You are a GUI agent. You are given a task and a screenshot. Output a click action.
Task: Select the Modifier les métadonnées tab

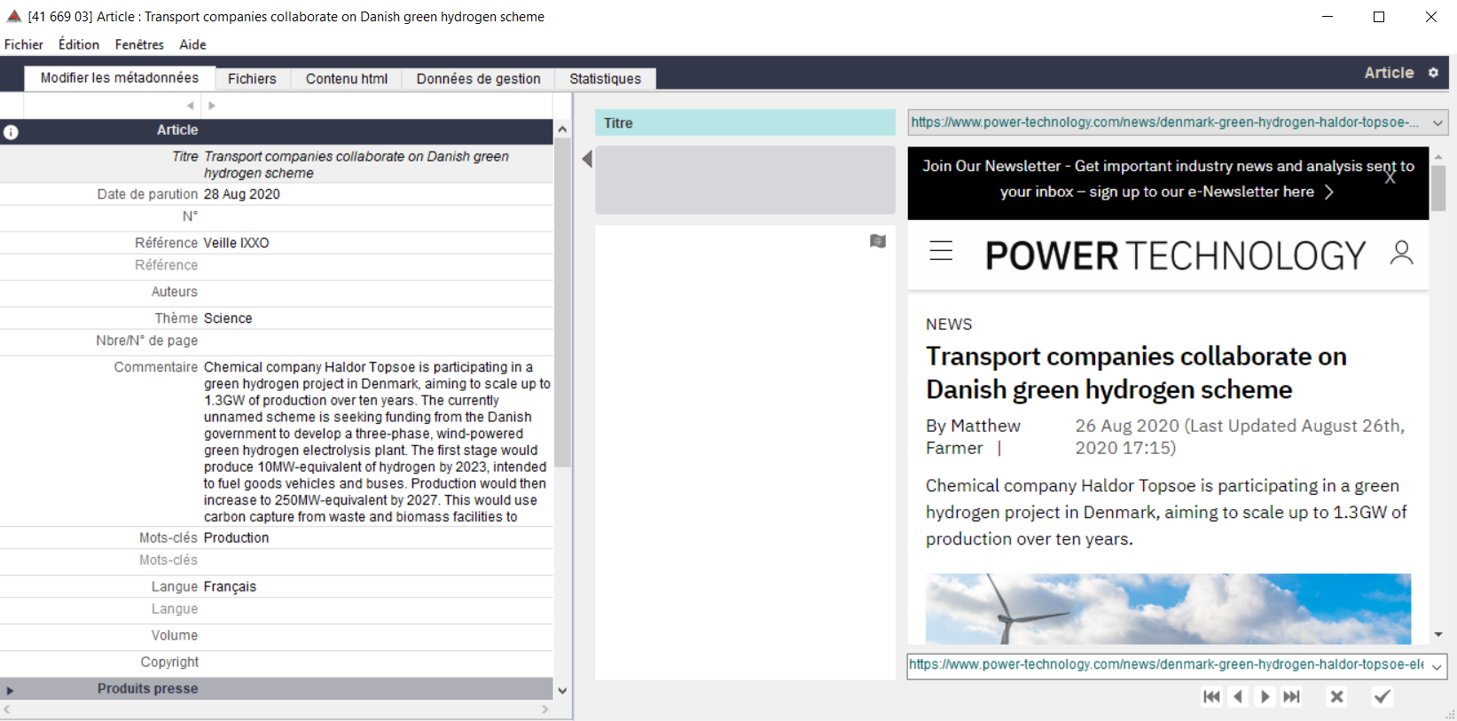point(120,78)
